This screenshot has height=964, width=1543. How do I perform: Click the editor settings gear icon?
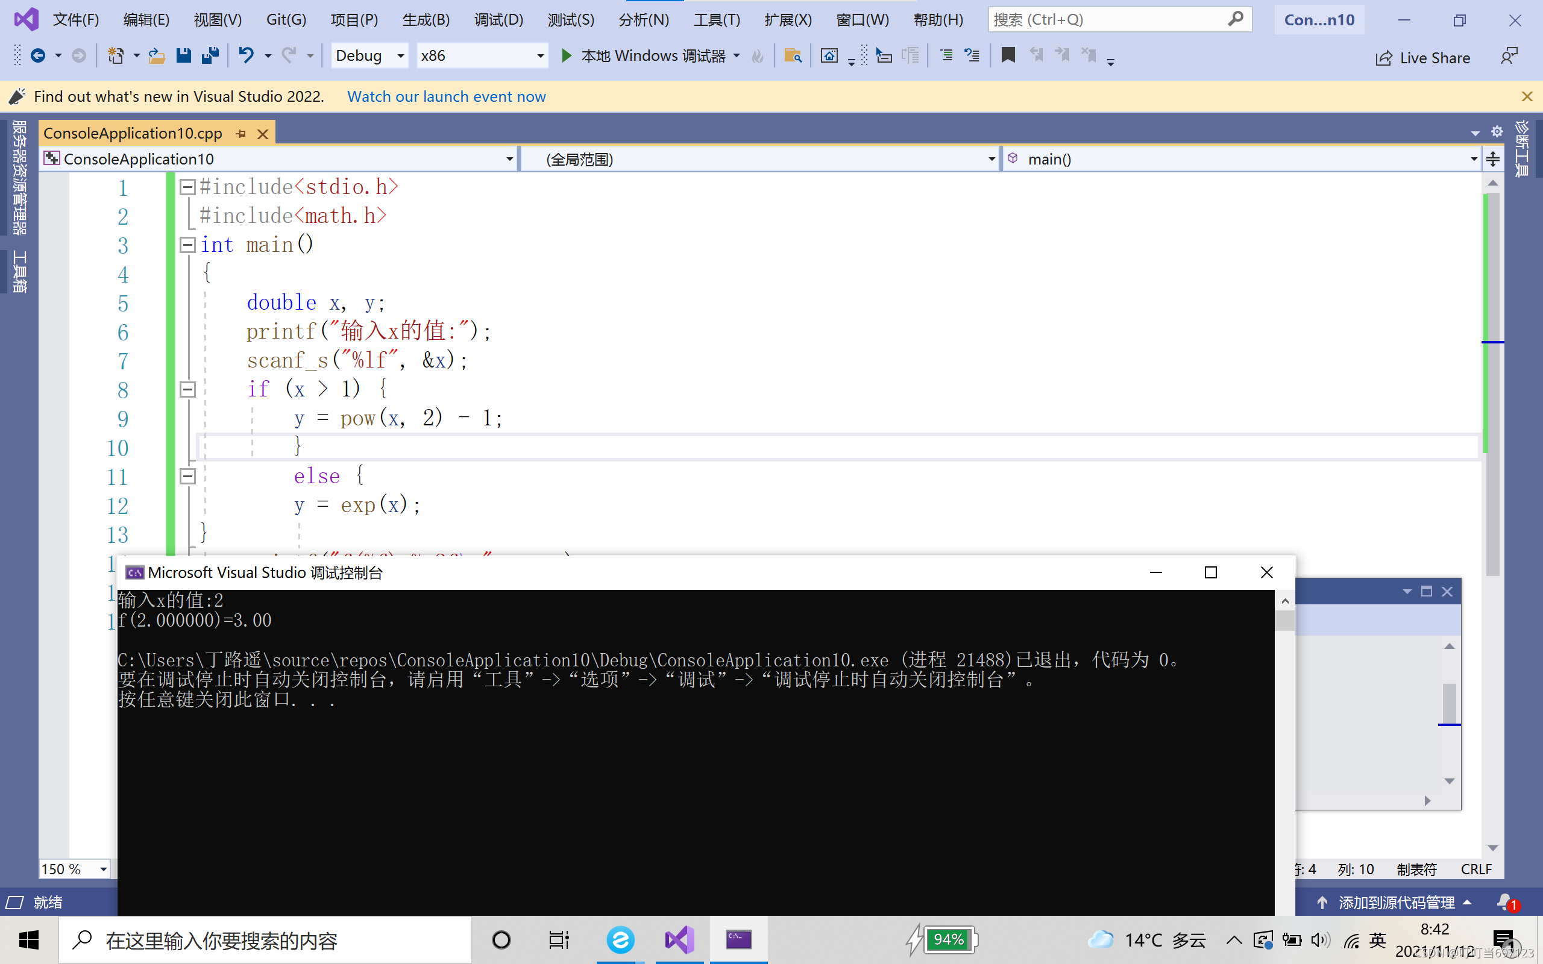click(x=1497, y=132)
